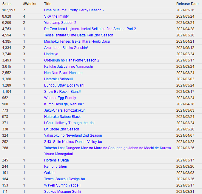Viewport: 202px width, 194px height.
Task: Click weeks value 3 in Horimiya row
Action: (24, 54)
